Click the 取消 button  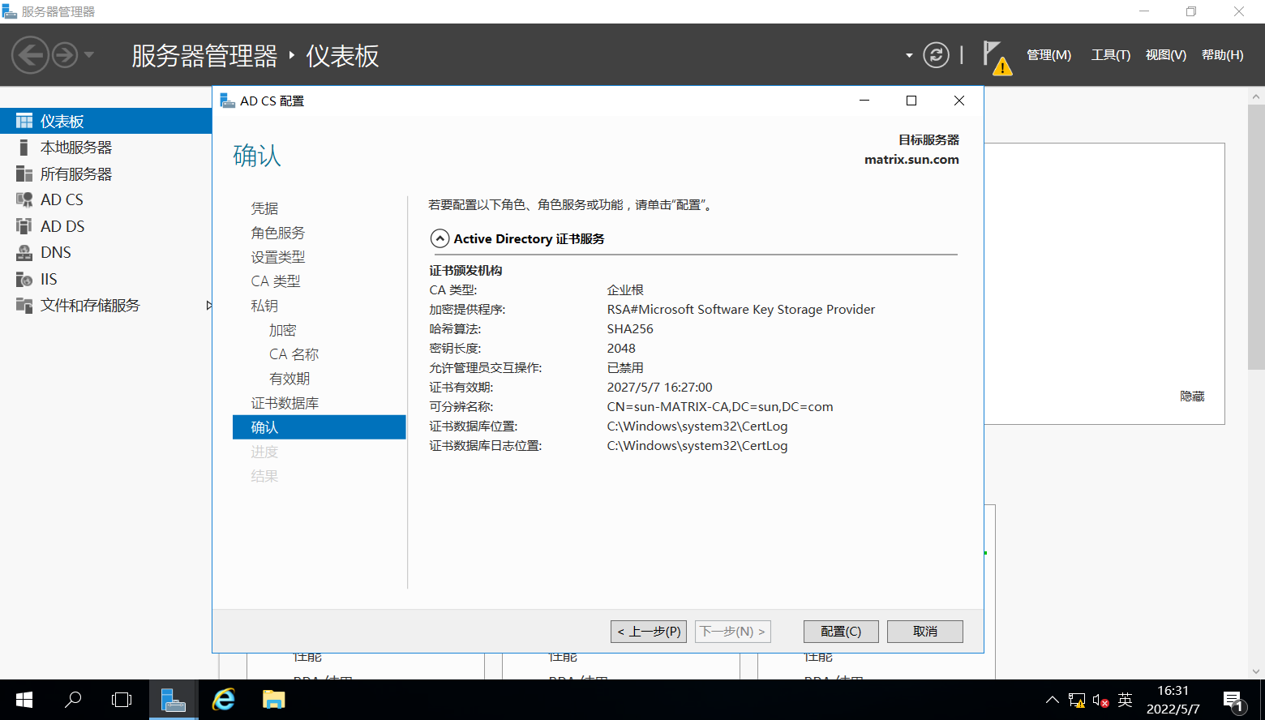925,632
